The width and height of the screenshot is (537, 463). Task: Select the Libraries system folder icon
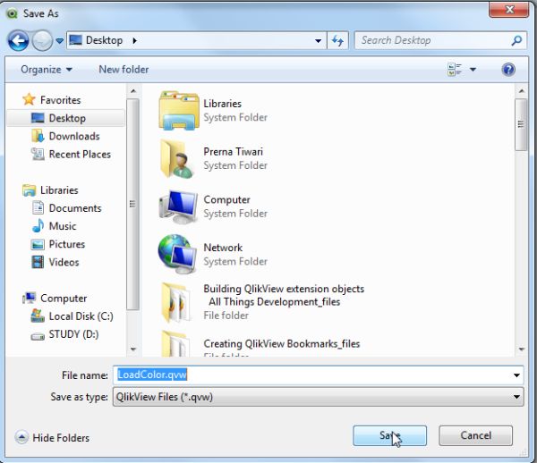pyautogui.click(x=179, y=111)
